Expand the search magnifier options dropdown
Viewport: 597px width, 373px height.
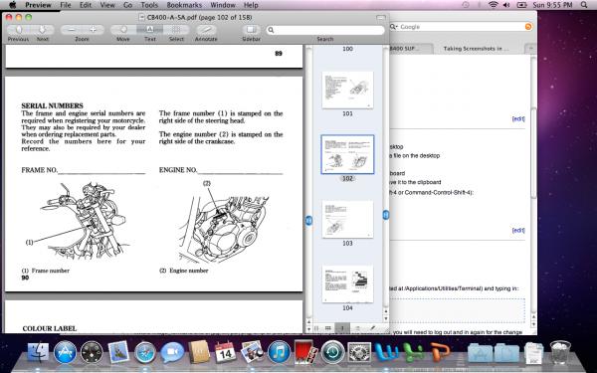click(271, 30)
